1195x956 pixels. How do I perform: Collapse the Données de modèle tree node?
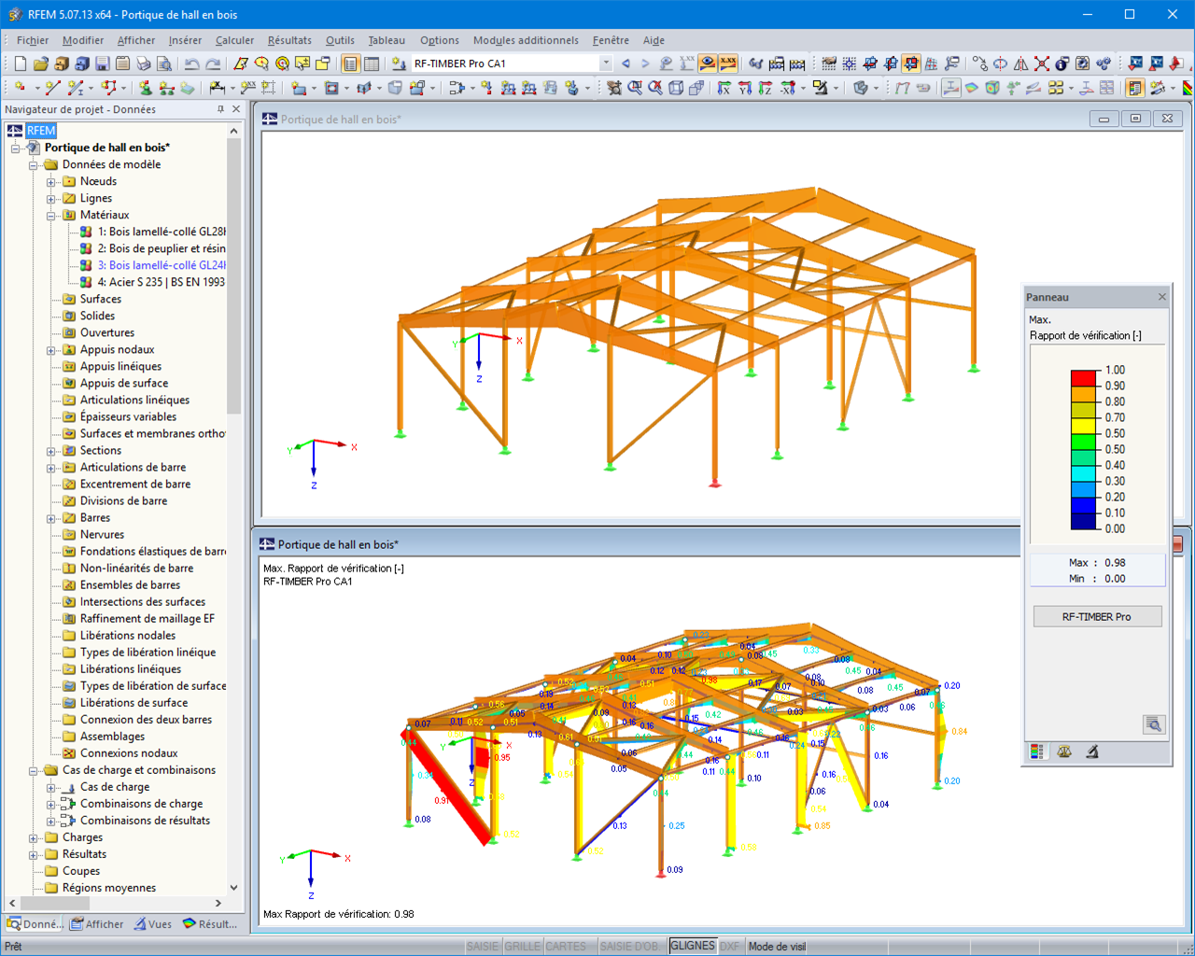click(34, 165)
